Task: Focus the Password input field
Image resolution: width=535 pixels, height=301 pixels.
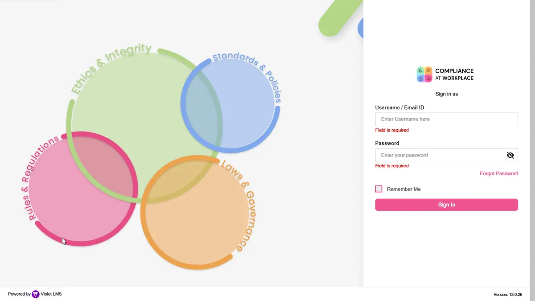Action: (447, 155)
